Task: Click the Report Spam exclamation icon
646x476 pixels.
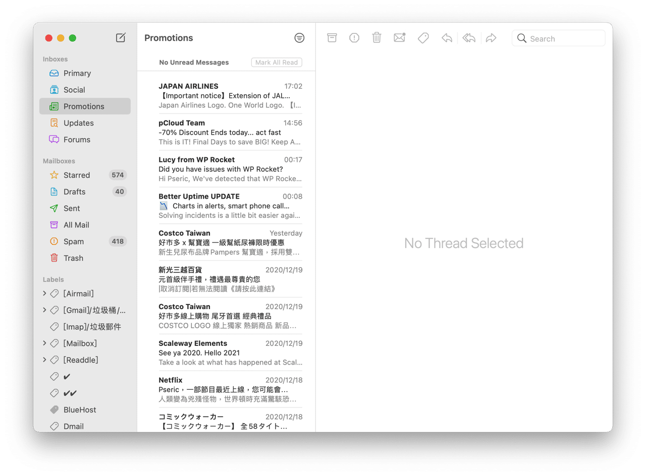Action: (x=354, y=38)
